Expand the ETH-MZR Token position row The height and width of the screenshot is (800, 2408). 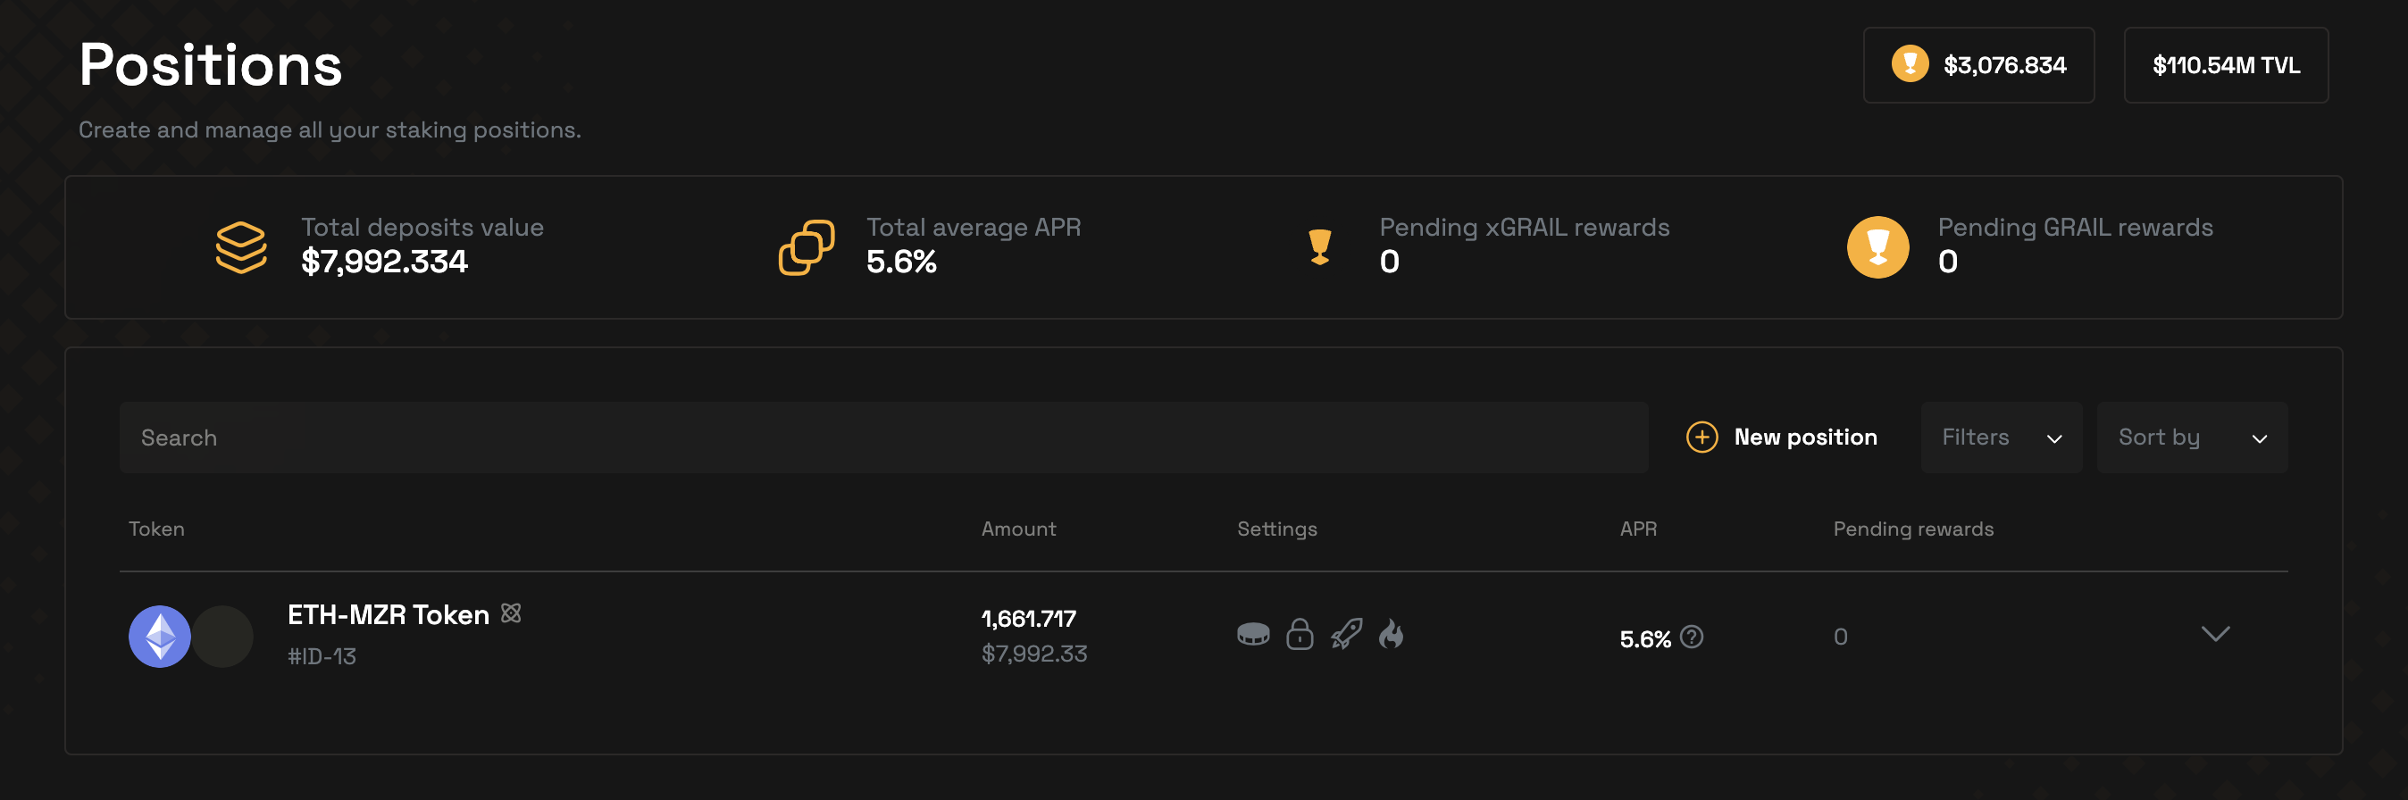pos(2214,635)
